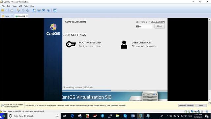The image size is (211, 119).
Task: Click the installation progress bar
Action: click(x=115, y=90)
